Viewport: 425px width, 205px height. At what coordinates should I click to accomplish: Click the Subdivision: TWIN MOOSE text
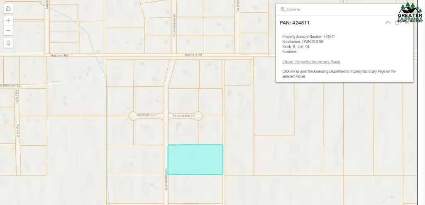pyautogui.click(x=303, y=42)
